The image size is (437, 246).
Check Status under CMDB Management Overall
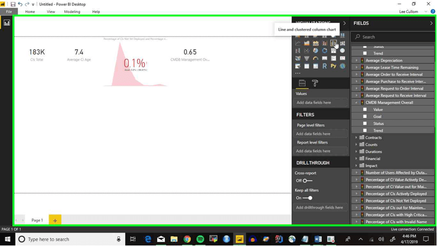(x=365, y=123)
